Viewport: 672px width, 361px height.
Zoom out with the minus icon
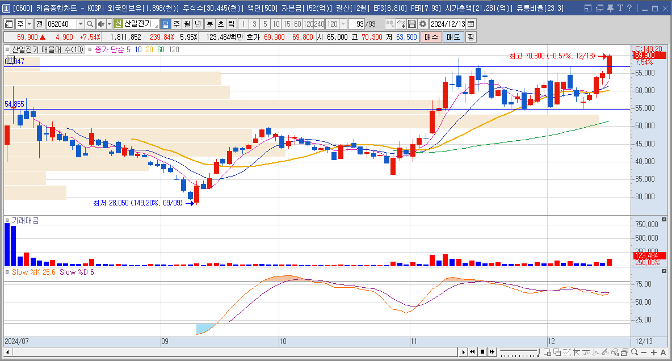point(644,352)
